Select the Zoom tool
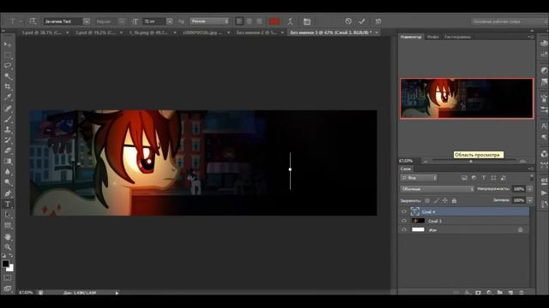 point(8,247)
